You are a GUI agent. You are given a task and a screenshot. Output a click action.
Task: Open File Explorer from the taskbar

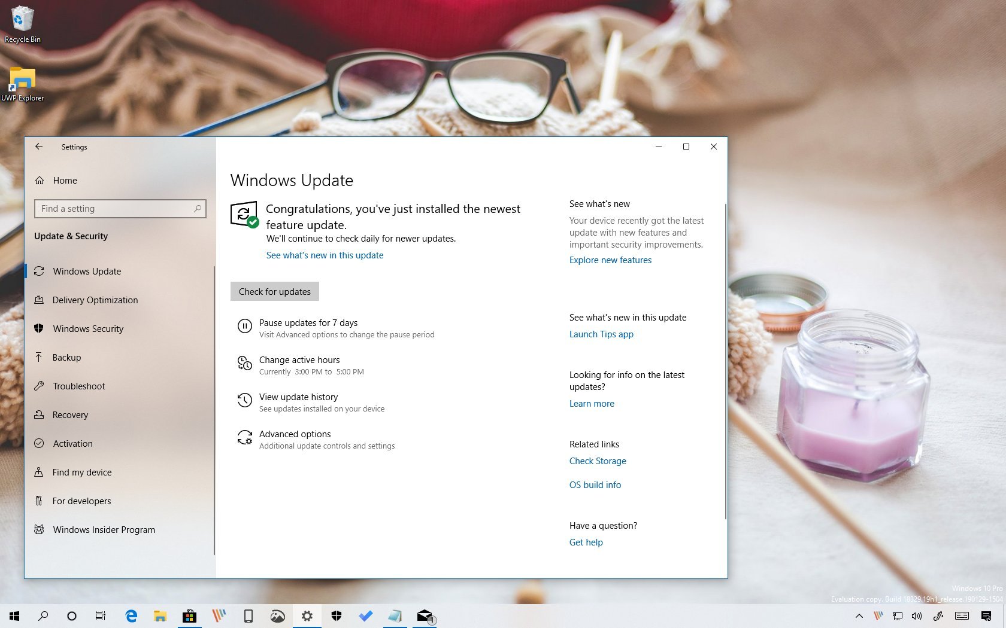click(160, 616)
